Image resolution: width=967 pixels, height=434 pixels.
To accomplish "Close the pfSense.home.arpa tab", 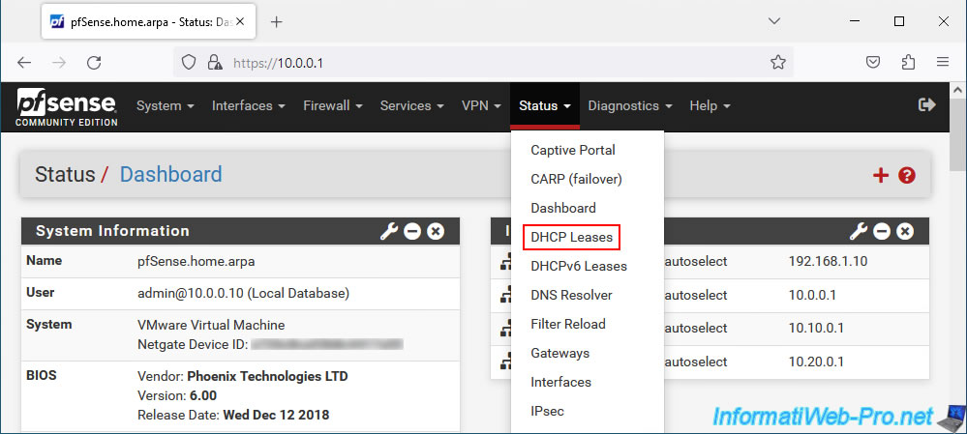I will (239, 21).
